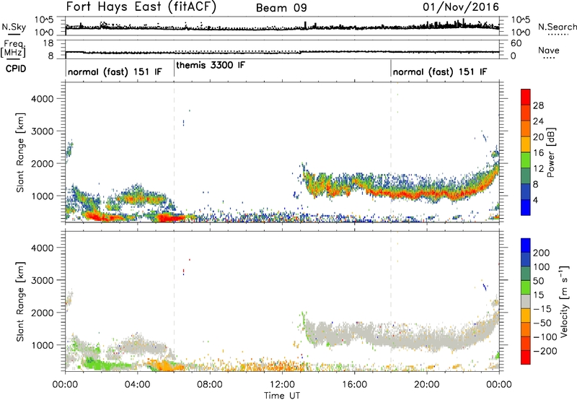The image size is (577, 400).
Task: Click the 'themis 3300 IF' CPID label
Action: (x=210, y=65)
